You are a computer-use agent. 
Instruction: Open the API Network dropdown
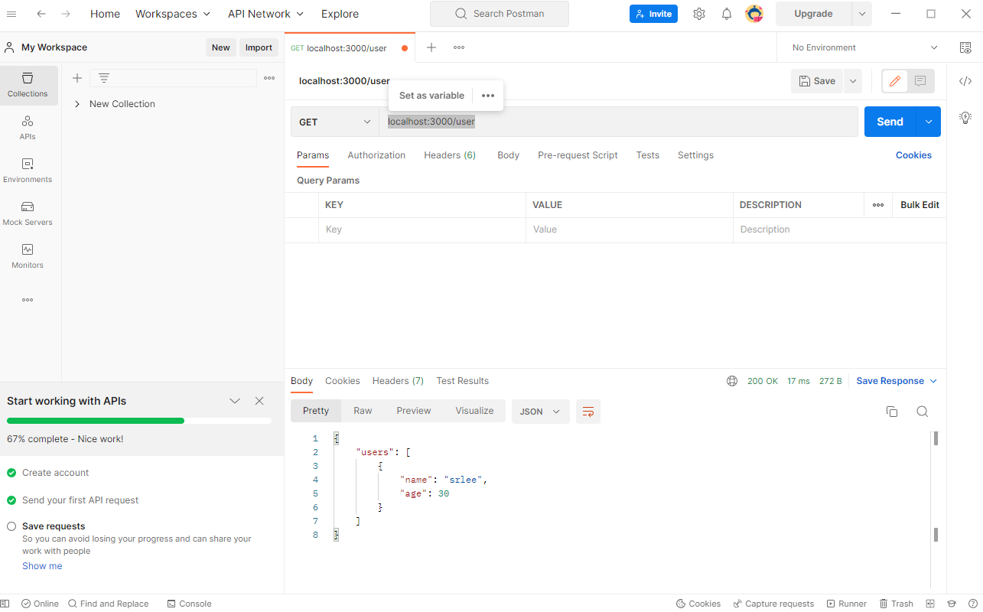tap(265, 14)
